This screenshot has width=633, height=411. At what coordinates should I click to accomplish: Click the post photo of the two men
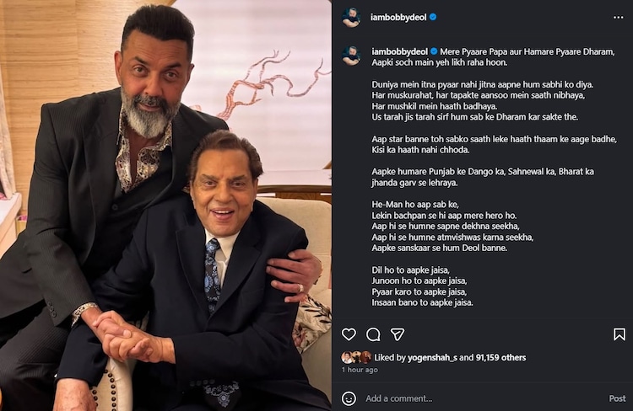point(165,205)
